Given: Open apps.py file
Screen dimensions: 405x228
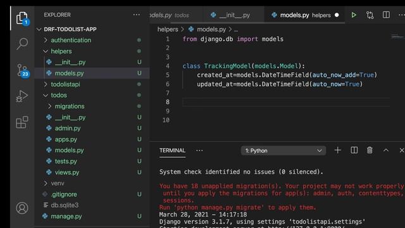Looking at the screenshot, I should tap(66, 139).
